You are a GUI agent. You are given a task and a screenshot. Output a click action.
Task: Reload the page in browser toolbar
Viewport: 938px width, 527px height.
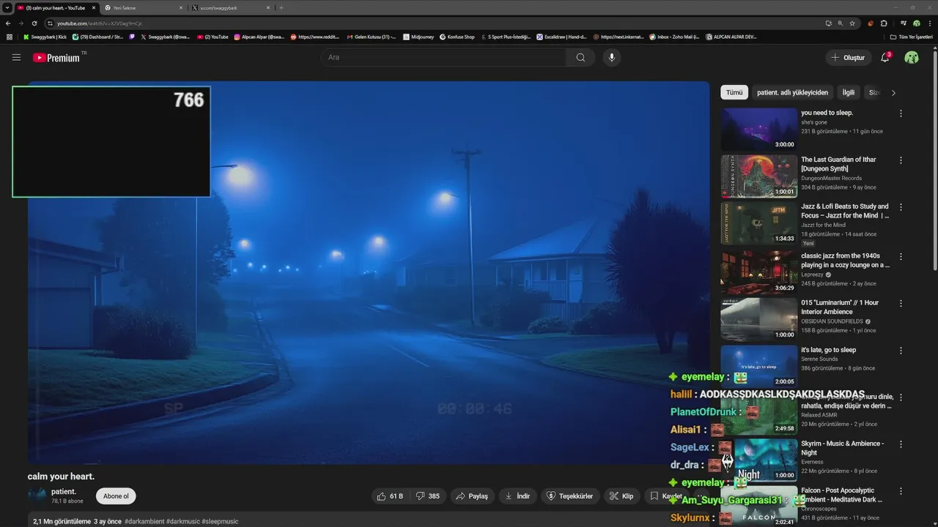pyautogui.click(x=34, y=23)
